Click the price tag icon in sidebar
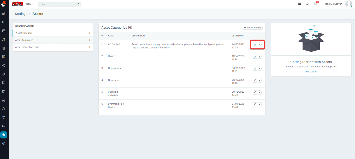 point(4,74)
